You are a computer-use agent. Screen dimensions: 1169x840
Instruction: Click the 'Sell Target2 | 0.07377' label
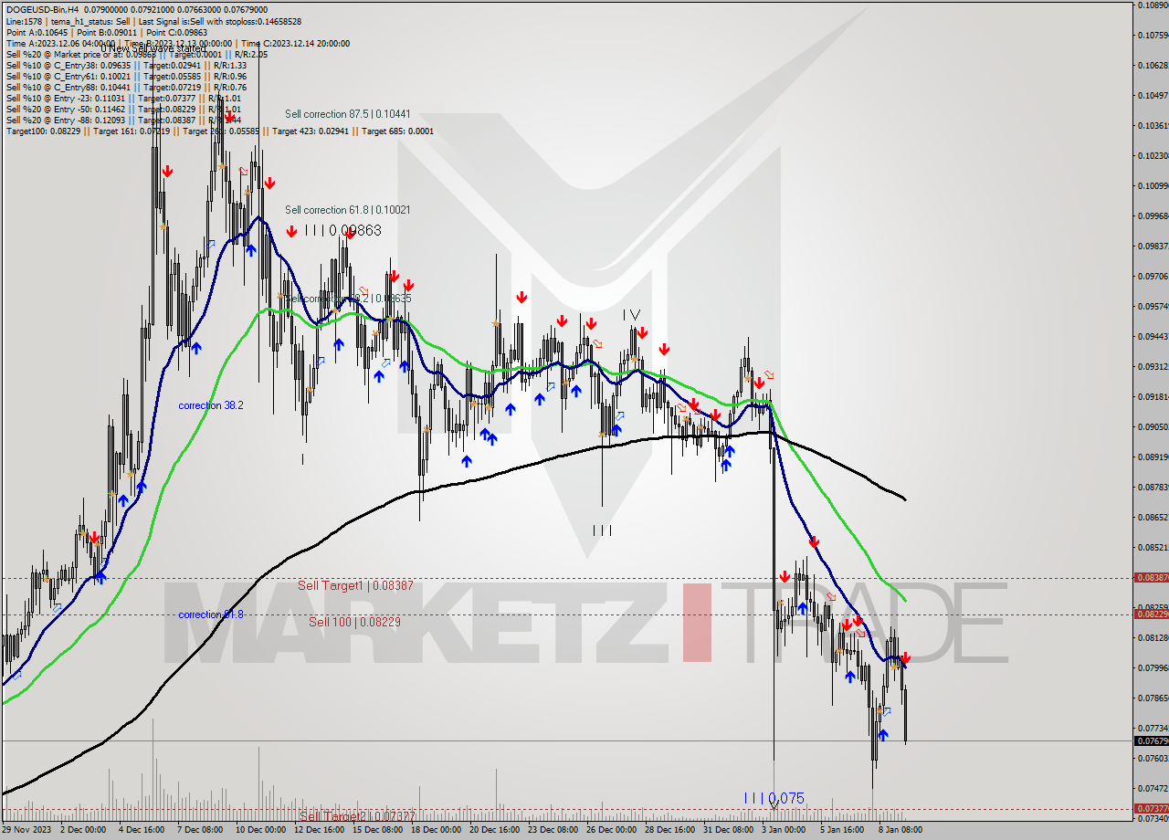tap(357, 815)
